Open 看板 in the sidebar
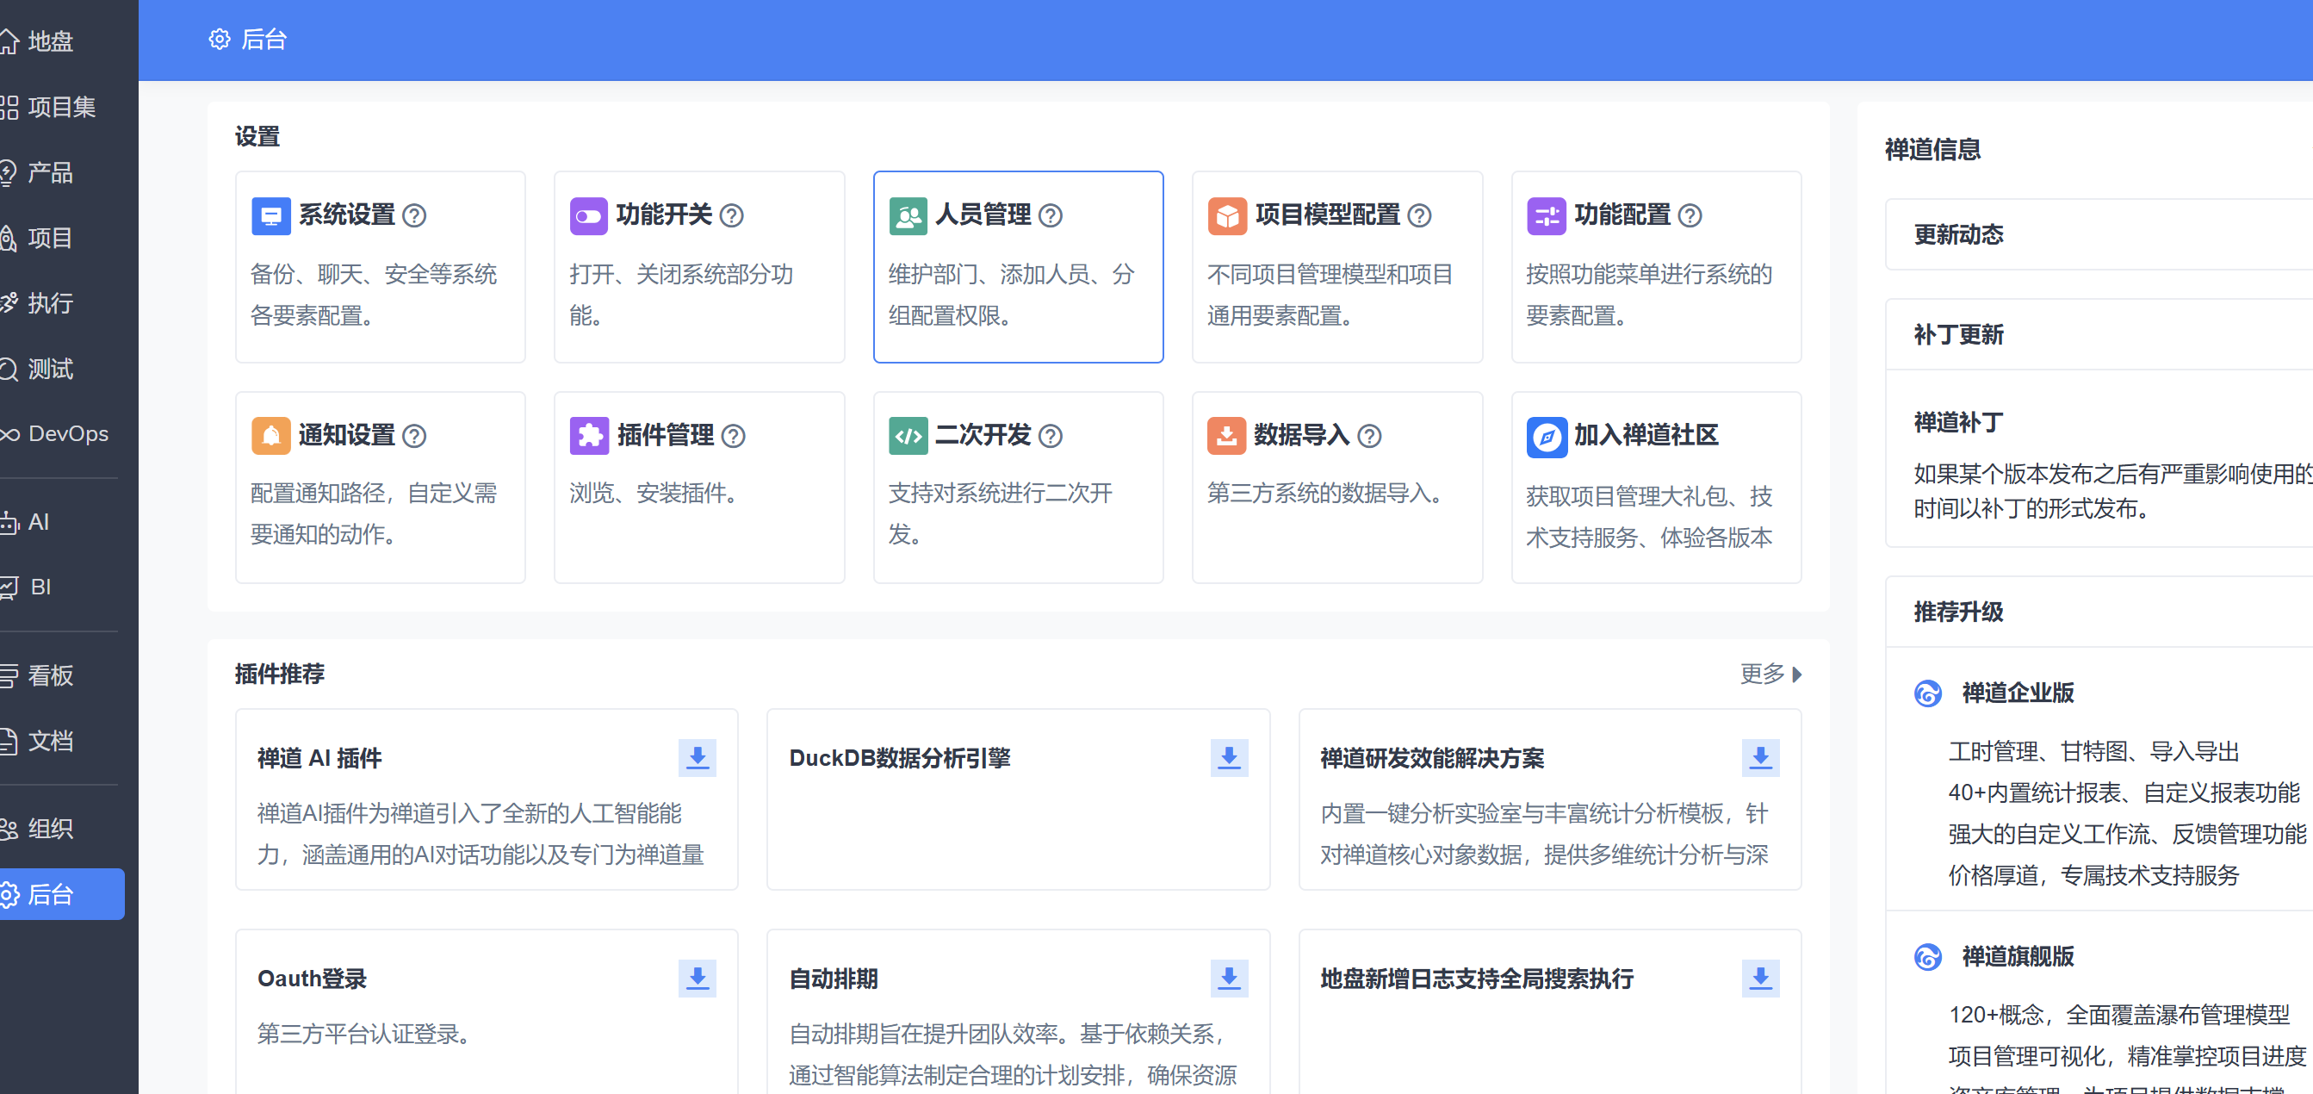 click(49, 674)
